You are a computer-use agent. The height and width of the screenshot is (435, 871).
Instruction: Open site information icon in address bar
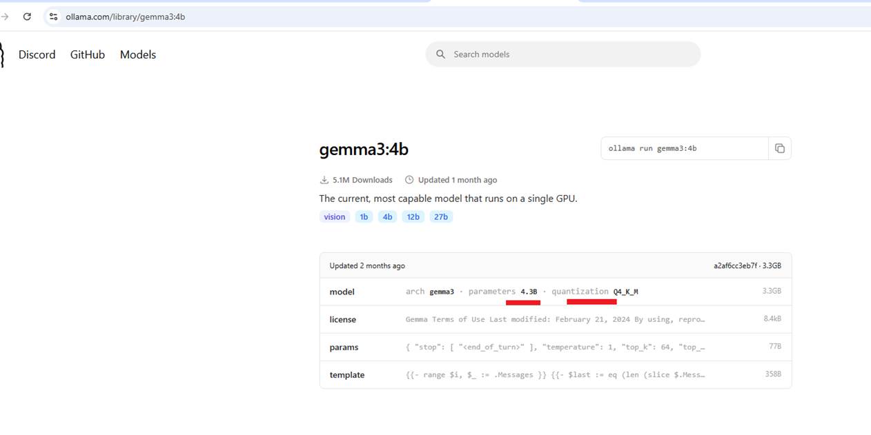(x=53, y=17)
